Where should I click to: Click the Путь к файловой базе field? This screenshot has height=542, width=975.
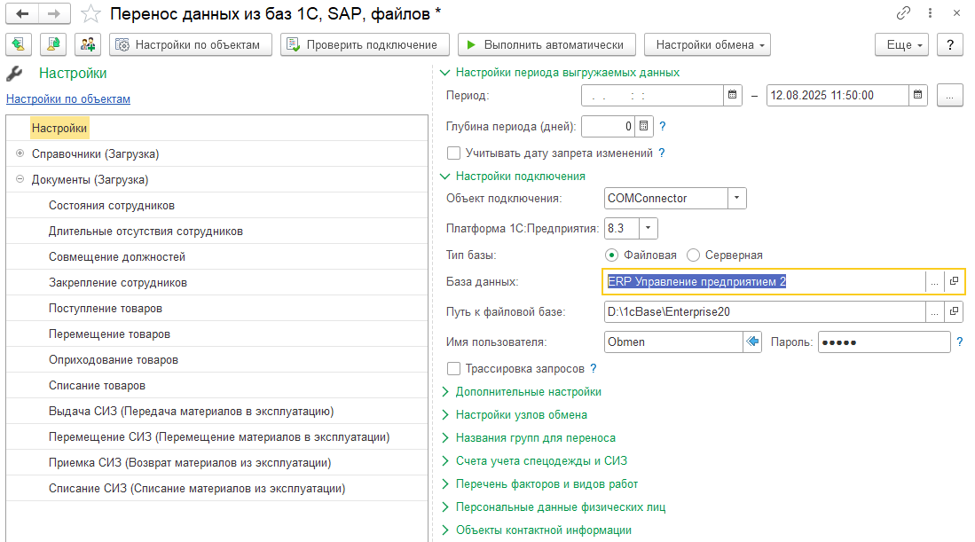coord(763,312)
